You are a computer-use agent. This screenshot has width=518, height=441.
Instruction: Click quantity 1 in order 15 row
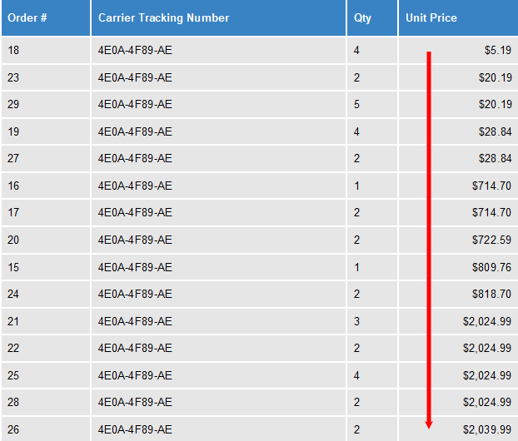[356, 267]
